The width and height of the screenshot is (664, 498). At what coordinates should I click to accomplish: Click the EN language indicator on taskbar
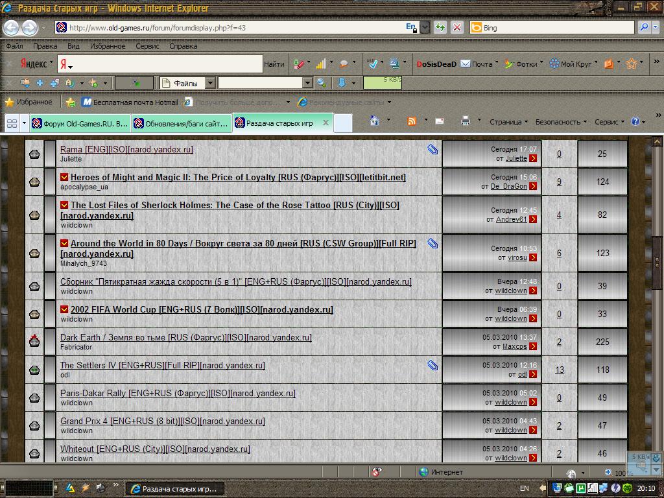pos(524,488)
